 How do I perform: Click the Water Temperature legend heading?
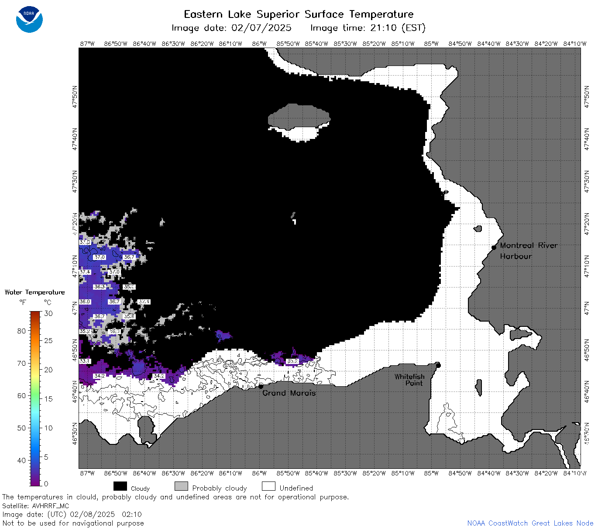pyautogui.click(x=34, y=292)
